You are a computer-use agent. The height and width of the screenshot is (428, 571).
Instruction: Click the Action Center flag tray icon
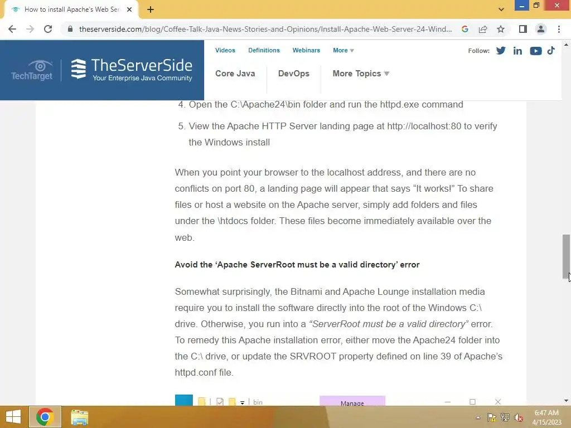[491, 417]
